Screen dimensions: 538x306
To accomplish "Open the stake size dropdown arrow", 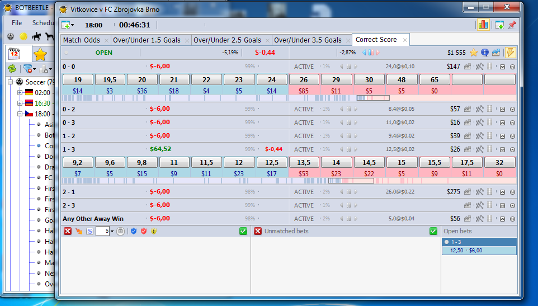I will point(112,232).
